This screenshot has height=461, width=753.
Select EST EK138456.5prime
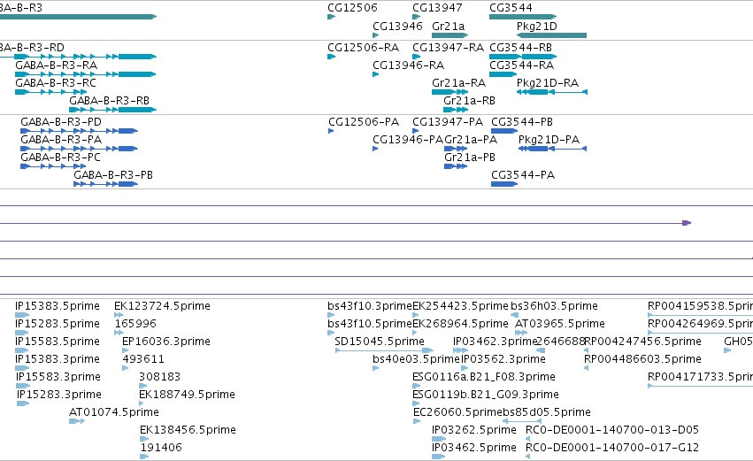(x=188, y=430)
